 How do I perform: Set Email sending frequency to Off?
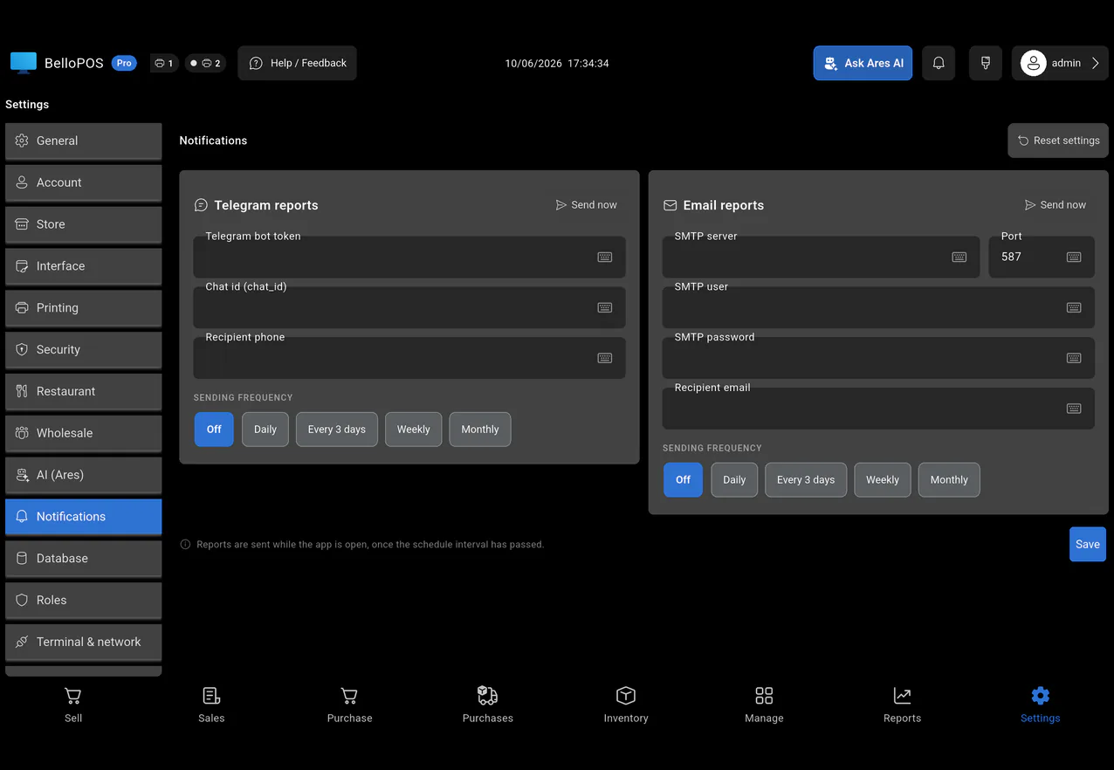coord(683,480)
